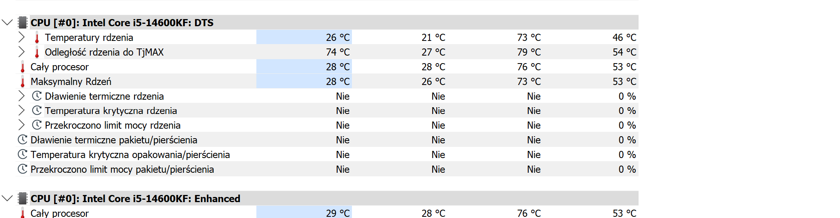The image size is (840, 218).
Task: Expand Dławienie termiczne rdzenia row
Action: coord(21,96)
